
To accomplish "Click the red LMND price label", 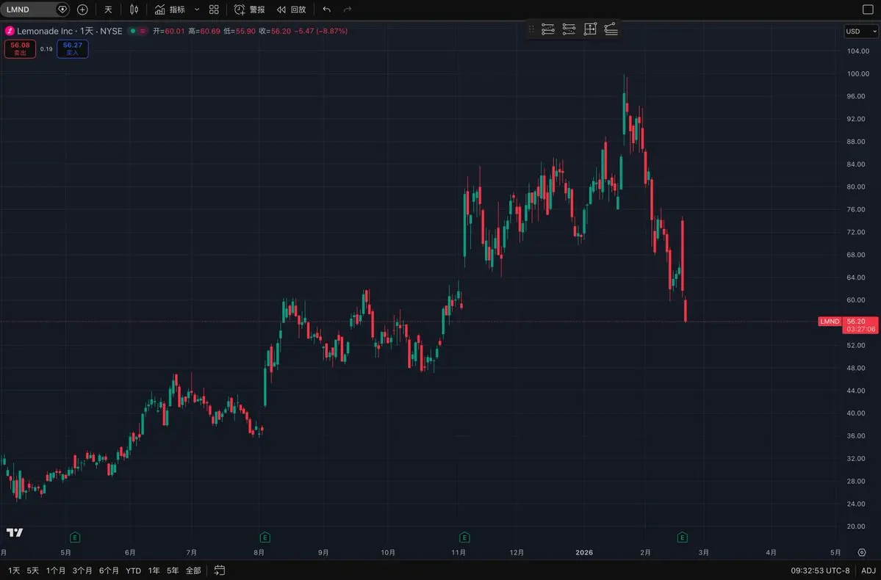I will click(830, 322).
